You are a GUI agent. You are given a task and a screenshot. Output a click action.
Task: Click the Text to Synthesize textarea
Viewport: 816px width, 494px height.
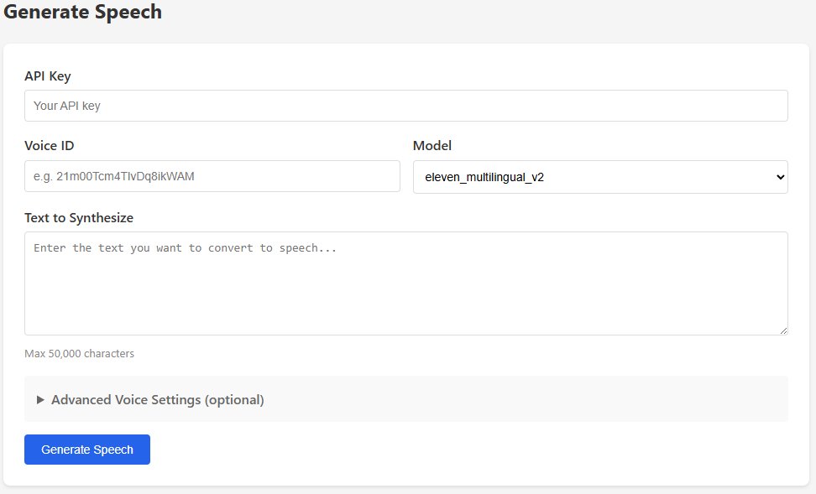pyautogui.click(x=406, y=283)
